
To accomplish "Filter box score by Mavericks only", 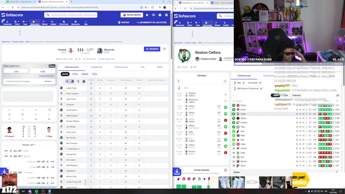I will (84, 81).
